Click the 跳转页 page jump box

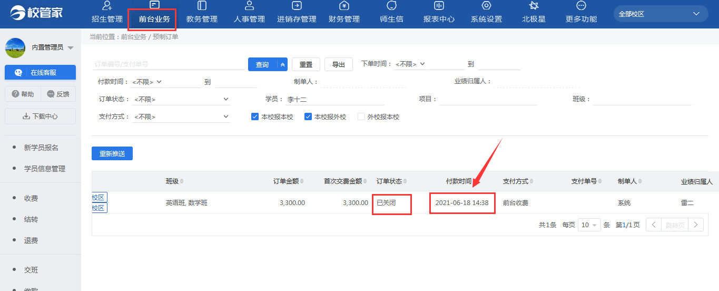[675, 225]
